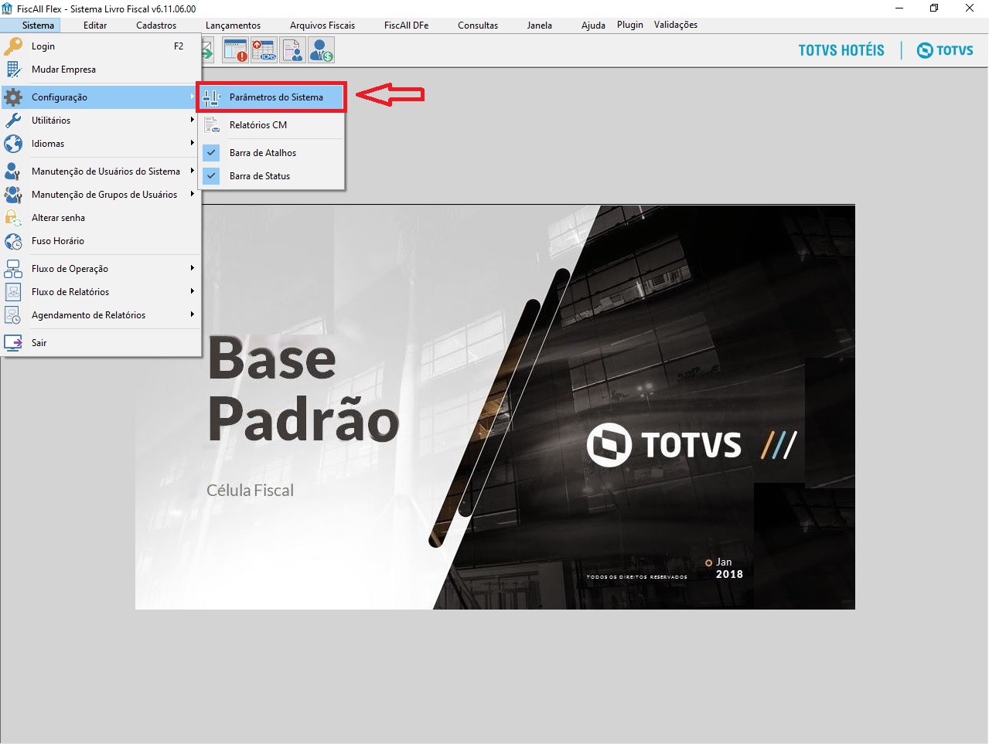Image resolution: width=989 pixels, height=744 pixels.
Task: Open the Plugin menu
Action: 630,25
